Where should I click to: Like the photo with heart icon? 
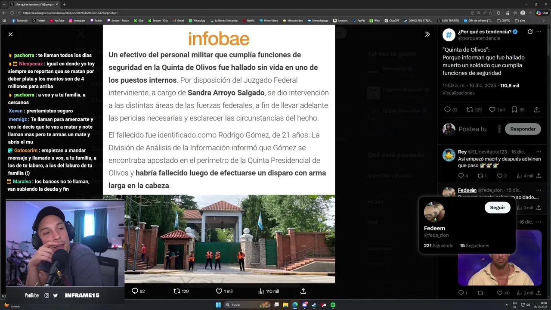(219, 291)
